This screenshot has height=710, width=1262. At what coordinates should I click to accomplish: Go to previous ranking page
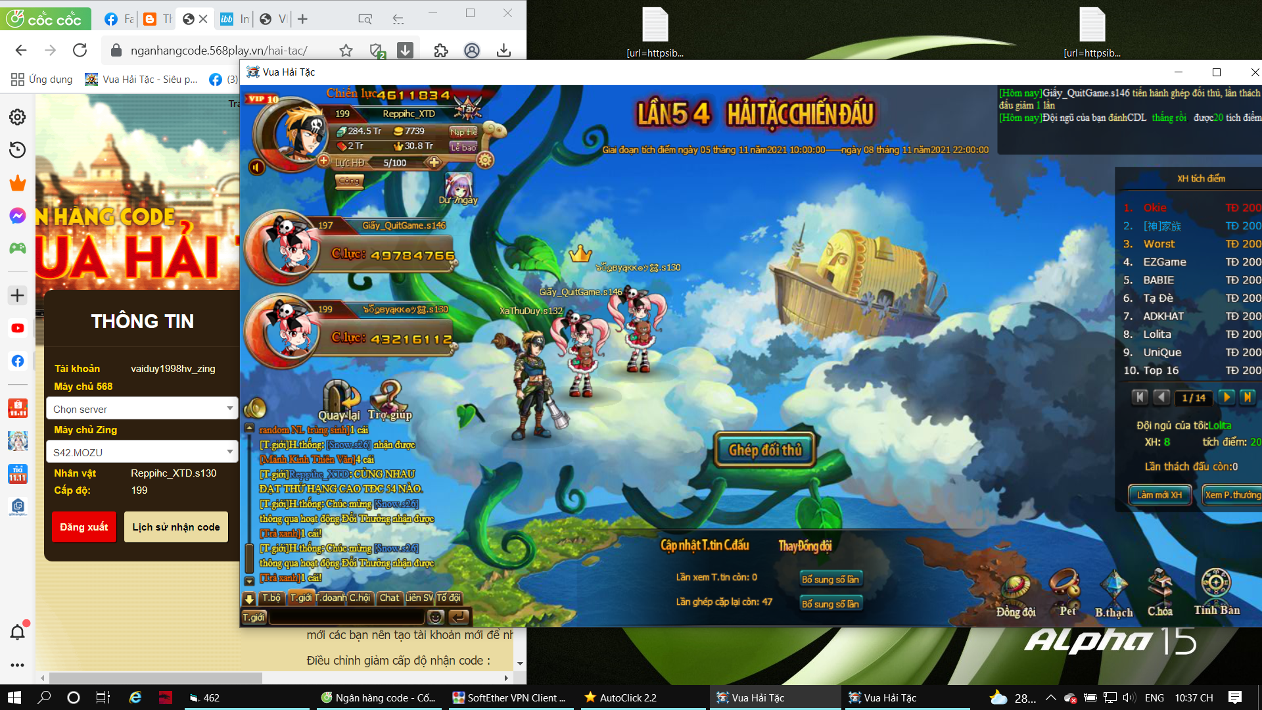(1162, 397)
